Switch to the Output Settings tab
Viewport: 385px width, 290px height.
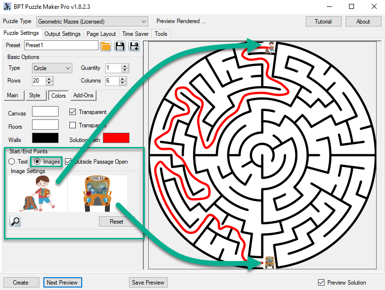(63, 34)
